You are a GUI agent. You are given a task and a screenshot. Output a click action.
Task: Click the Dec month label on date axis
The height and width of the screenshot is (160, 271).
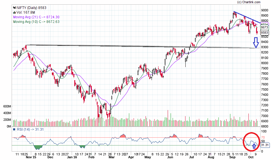tap(50, 157)
